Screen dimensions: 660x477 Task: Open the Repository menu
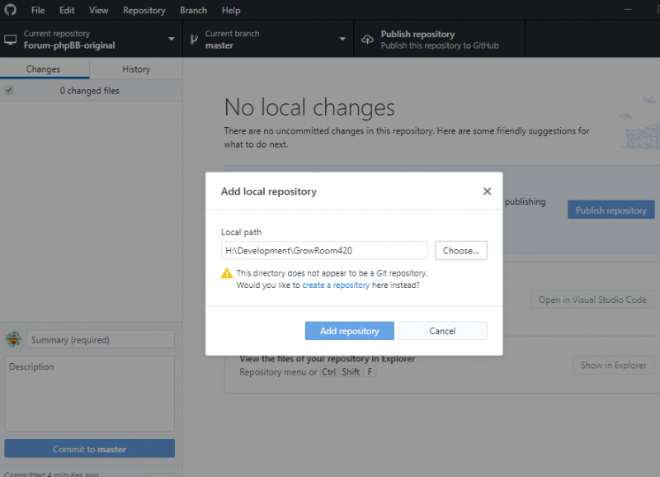144,10
